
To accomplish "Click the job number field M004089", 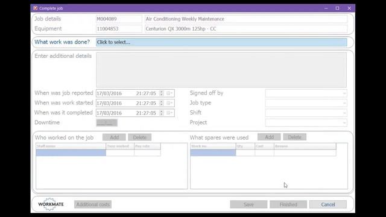I will tap(119, 19).
